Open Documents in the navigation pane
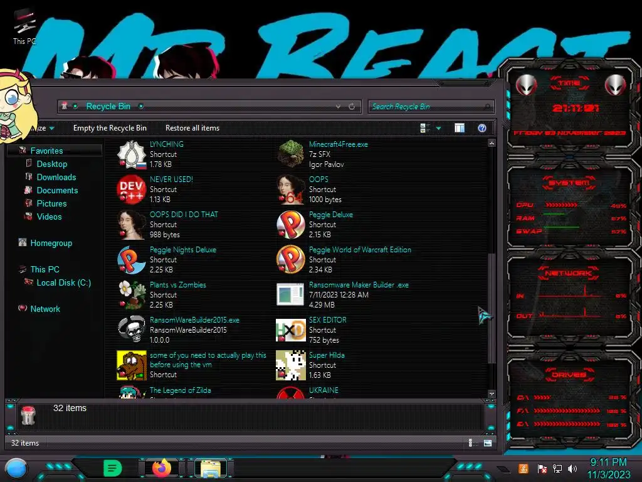The image size is (642, 482). [x=57, y=190]
